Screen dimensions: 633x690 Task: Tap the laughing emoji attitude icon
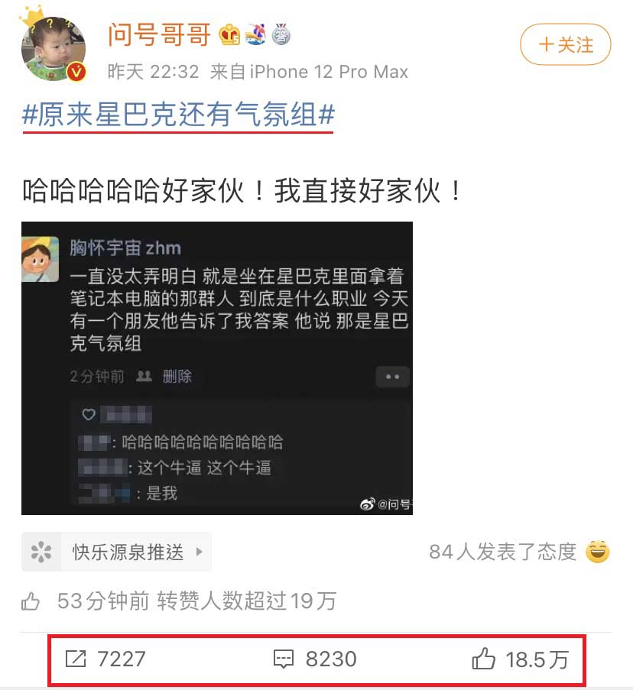pos(597,552)
